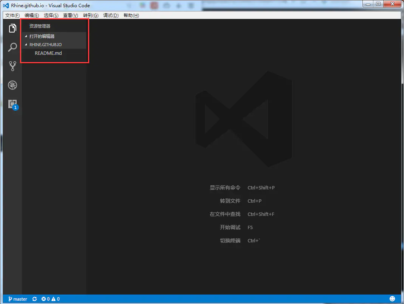
Task: Click the F5 shortcut text
Action: [x=250, y=227]
